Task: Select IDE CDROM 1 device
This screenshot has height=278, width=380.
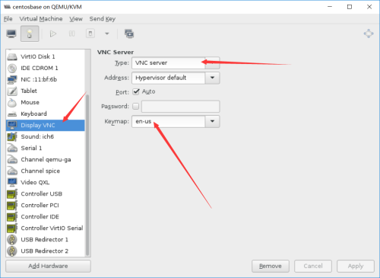Action: [x=46, y=68]
